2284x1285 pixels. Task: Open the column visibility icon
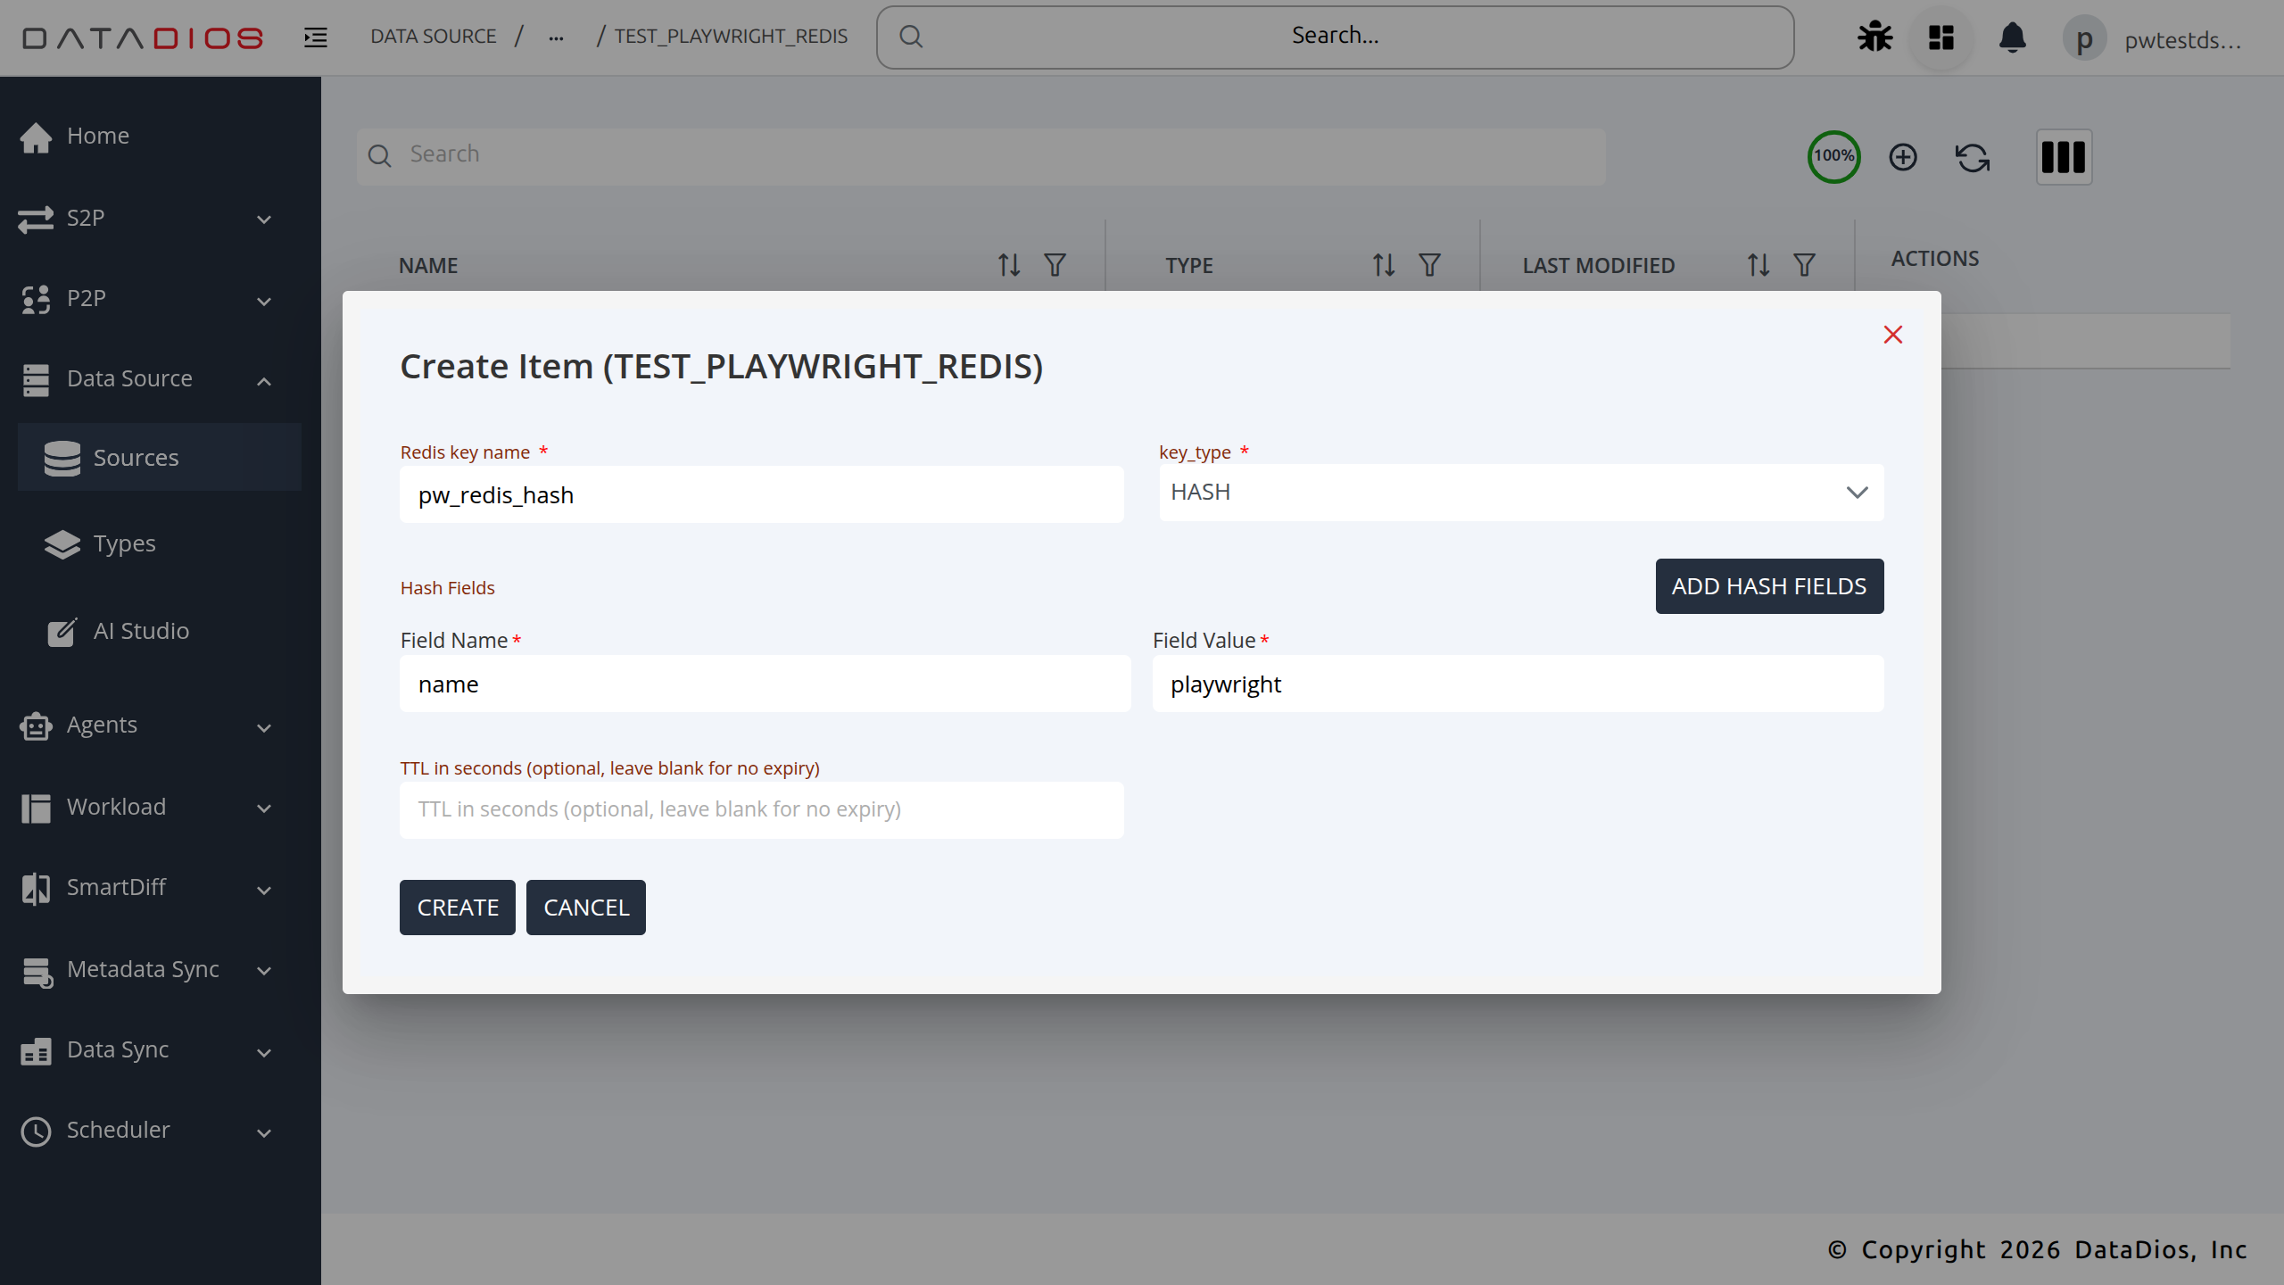click(x=2065, y=157)
